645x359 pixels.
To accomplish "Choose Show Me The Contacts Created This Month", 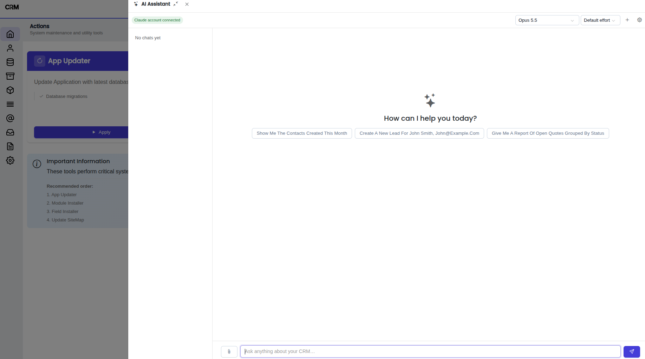I will point(302,133).
